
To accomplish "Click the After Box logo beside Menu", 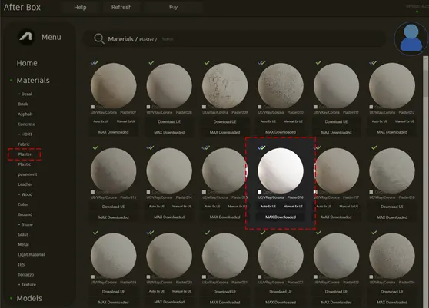I will tap(26, 37).
